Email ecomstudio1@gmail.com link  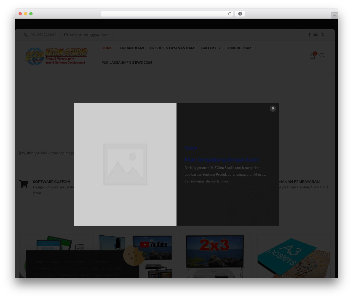point(89,35)
